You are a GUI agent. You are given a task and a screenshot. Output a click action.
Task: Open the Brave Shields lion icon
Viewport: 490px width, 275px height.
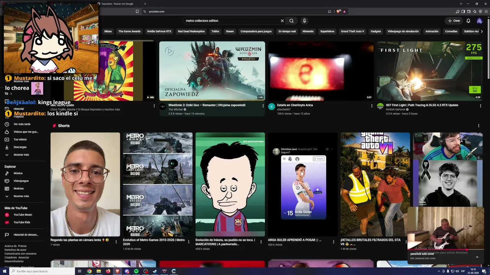pyautogui.click(x=338, y=11)
